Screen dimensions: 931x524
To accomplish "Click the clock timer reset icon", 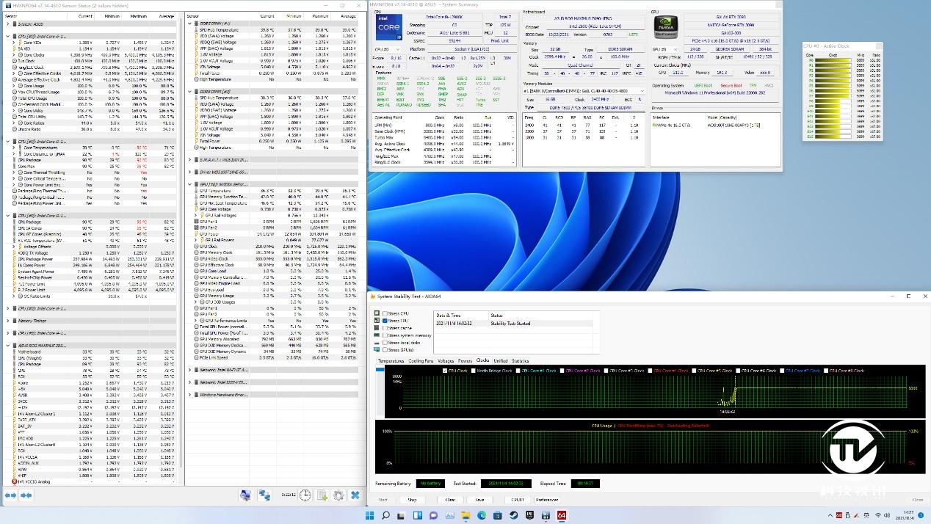I will point(305,495).
